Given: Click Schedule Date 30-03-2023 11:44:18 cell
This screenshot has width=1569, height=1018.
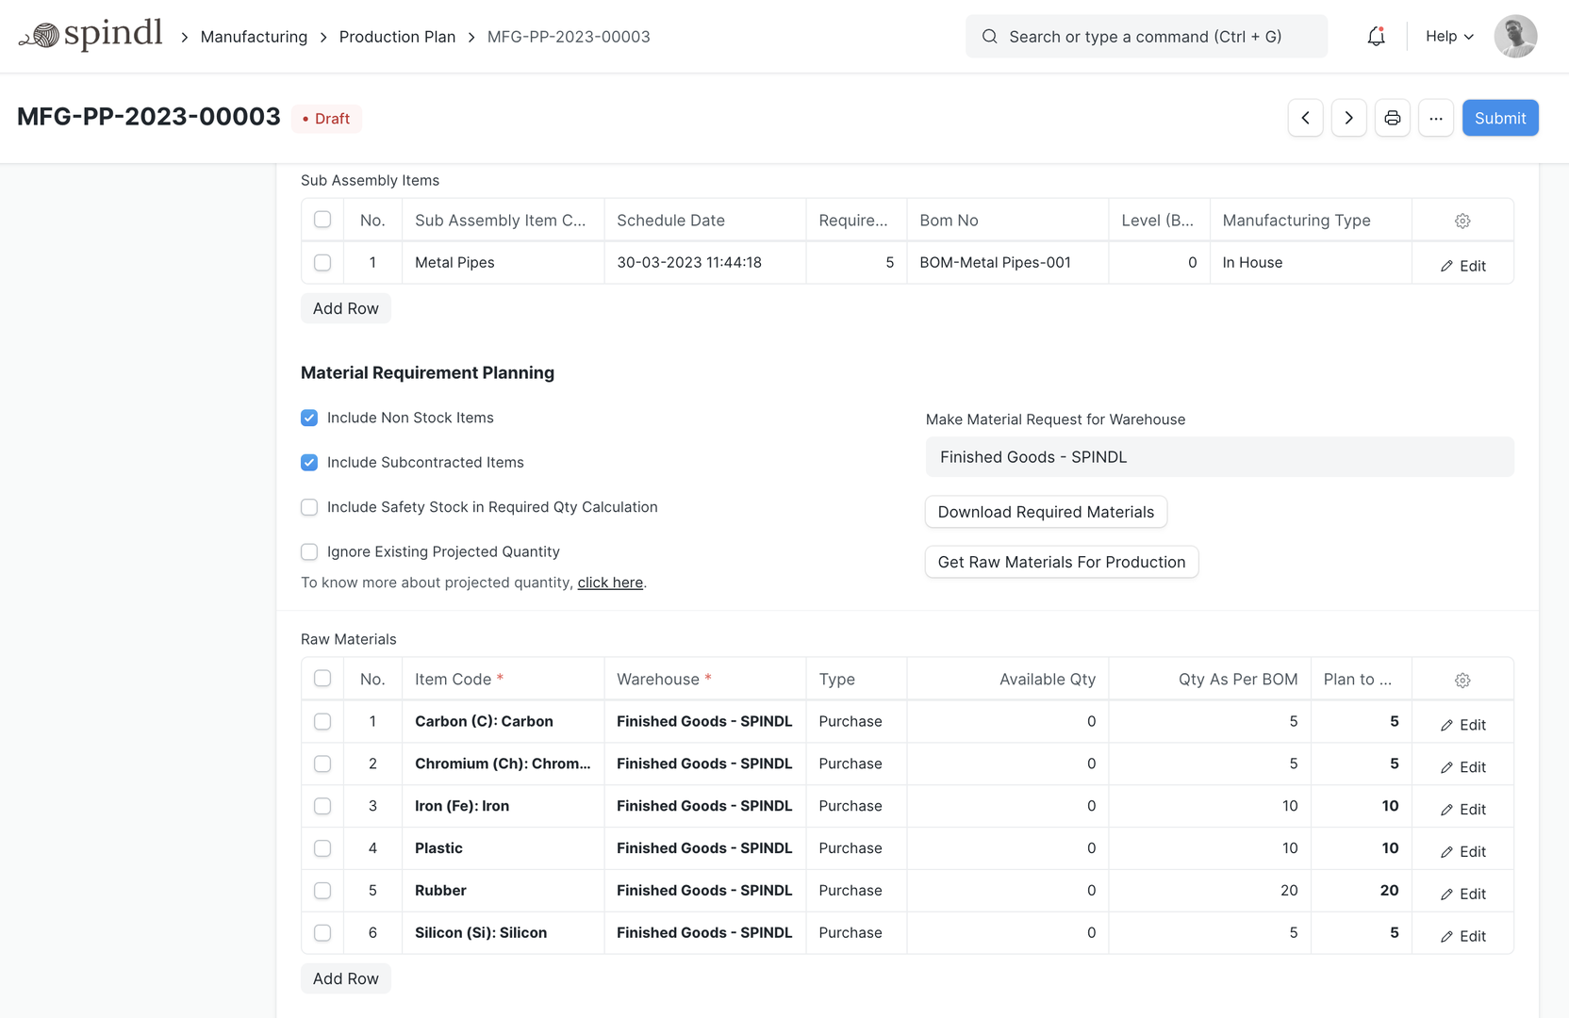Looking at the screenshot, I should pos(704,262).
